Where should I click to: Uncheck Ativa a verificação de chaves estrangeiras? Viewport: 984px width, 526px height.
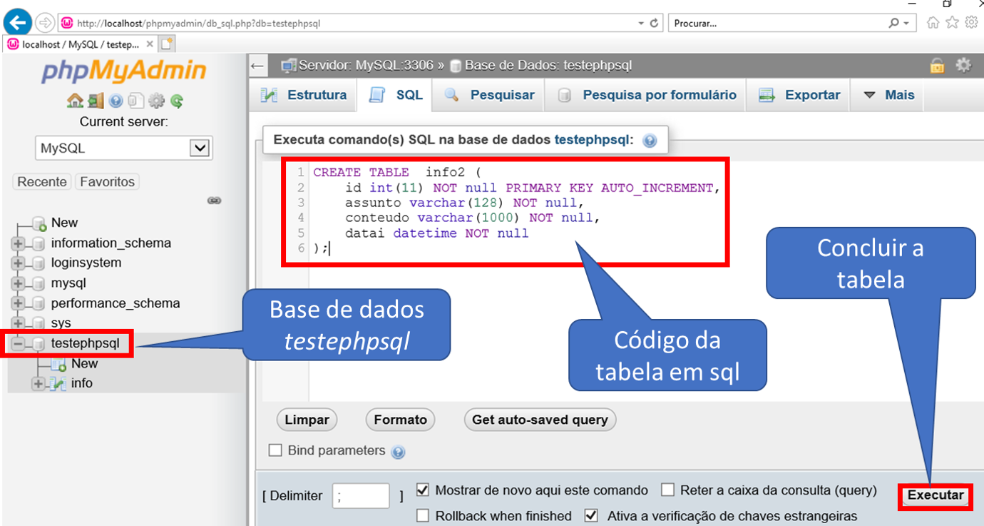point(591,515)
